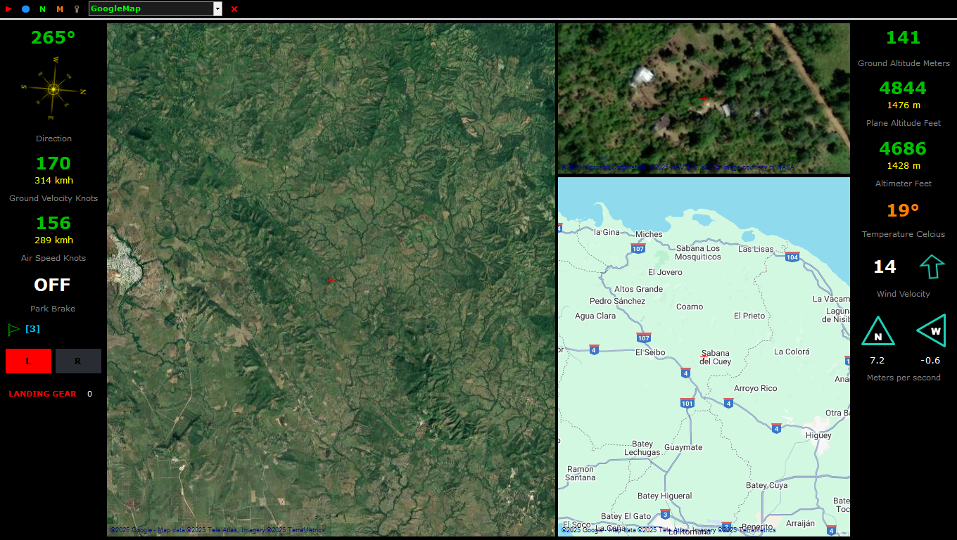Click the red X icon beside map selector

(234, 9)
